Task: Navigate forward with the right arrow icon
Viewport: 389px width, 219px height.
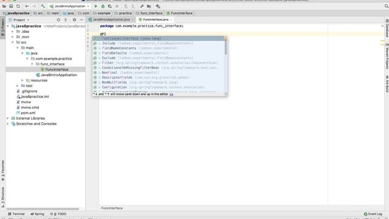Action: pyautogui.click(x=34, y=6)
